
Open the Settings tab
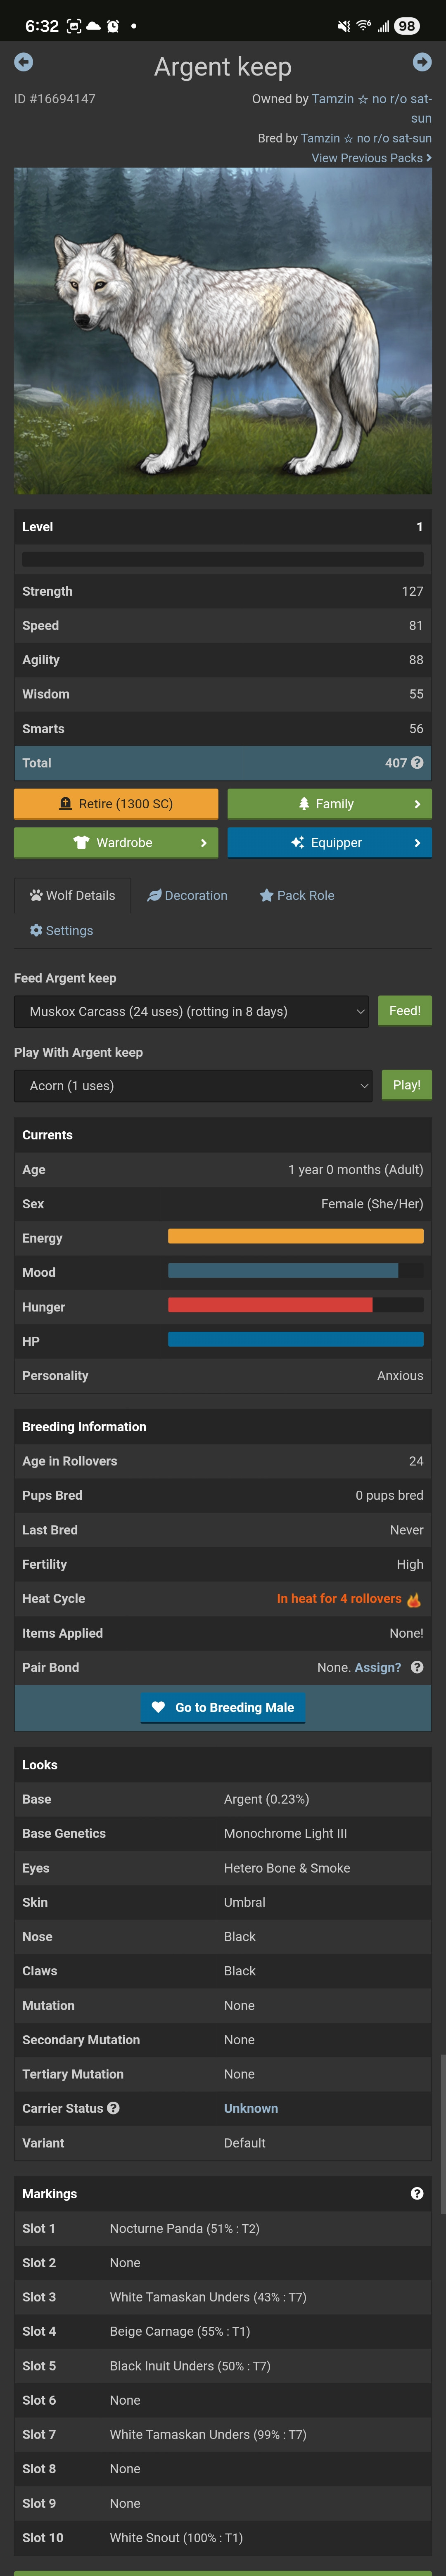pos(62,930)
